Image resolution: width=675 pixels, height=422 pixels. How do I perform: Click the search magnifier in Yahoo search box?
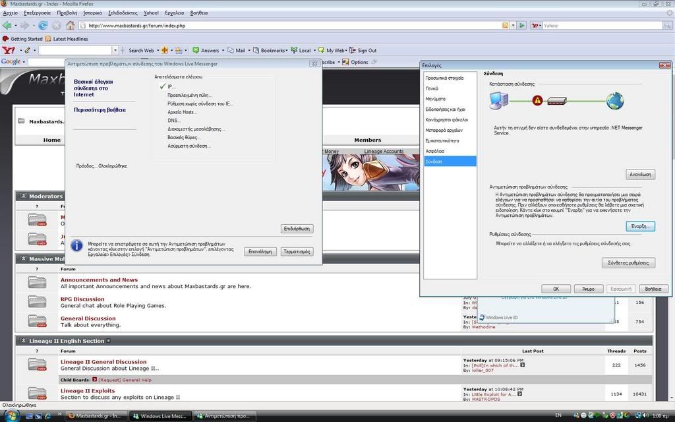668,26
